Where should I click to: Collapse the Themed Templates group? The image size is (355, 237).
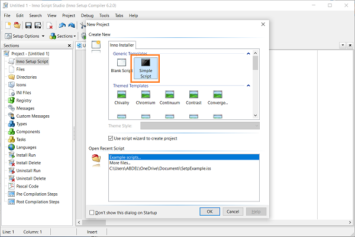coord(248,86)
